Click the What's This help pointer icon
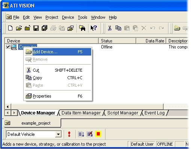Screen dimensions: 191x149 tap(94, 28)
